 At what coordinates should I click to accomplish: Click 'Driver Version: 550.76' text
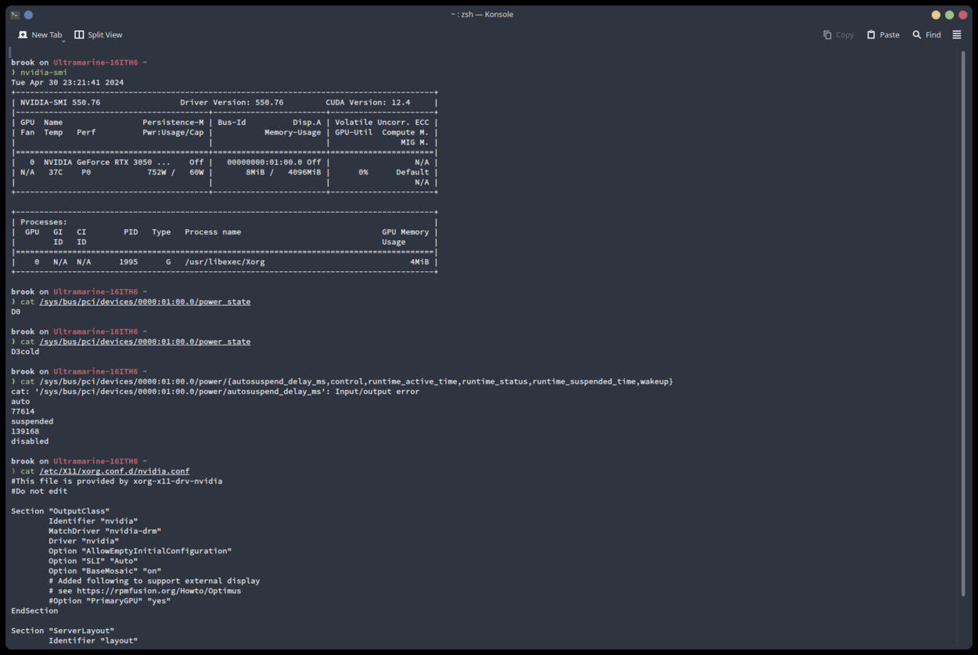[232, 102]
